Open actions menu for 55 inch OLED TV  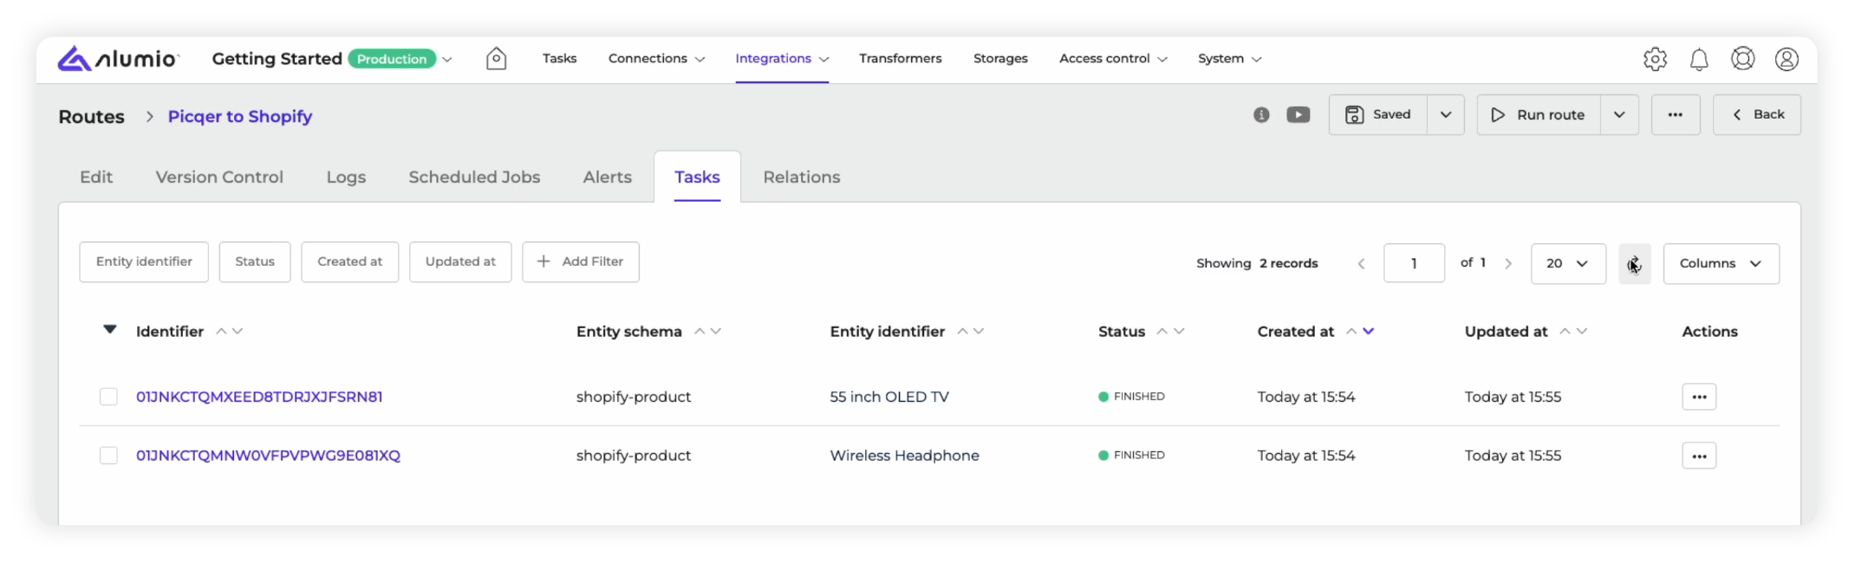(x=1699, y=397)
